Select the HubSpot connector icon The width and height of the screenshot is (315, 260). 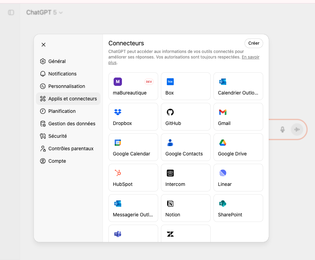click(x=118, y=173)
